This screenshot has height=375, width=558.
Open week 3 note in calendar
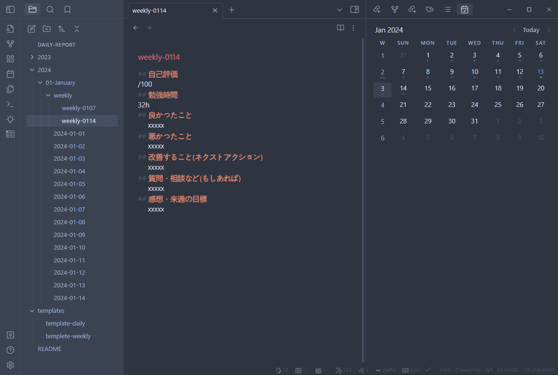tap(383, 89)
